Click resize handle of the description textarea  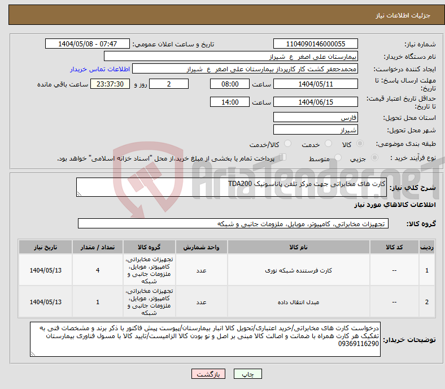point(79,194)
